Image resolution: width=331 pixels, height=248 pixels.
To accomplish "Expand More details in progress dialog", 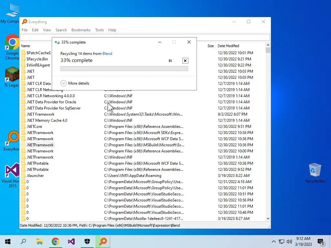I will point(75,83).
